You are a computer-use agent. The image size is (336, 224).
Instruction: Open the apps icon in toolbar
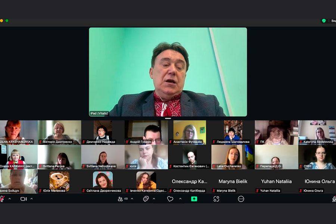tap(217, 199)
